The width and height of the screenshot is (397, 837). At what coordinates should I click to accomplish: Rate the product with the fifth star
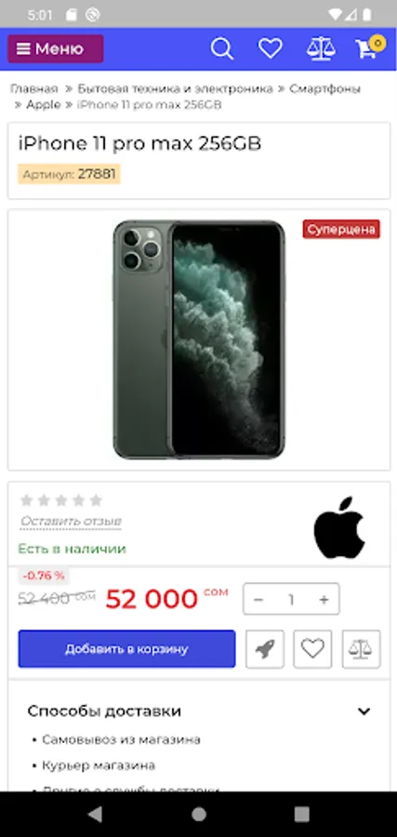(96, 500)
